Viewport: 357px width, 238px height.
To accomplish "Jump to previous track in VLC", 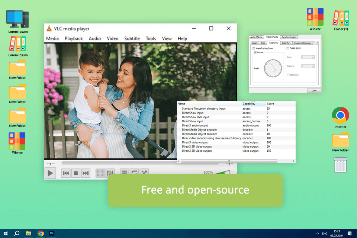I will tap(66, 173).
